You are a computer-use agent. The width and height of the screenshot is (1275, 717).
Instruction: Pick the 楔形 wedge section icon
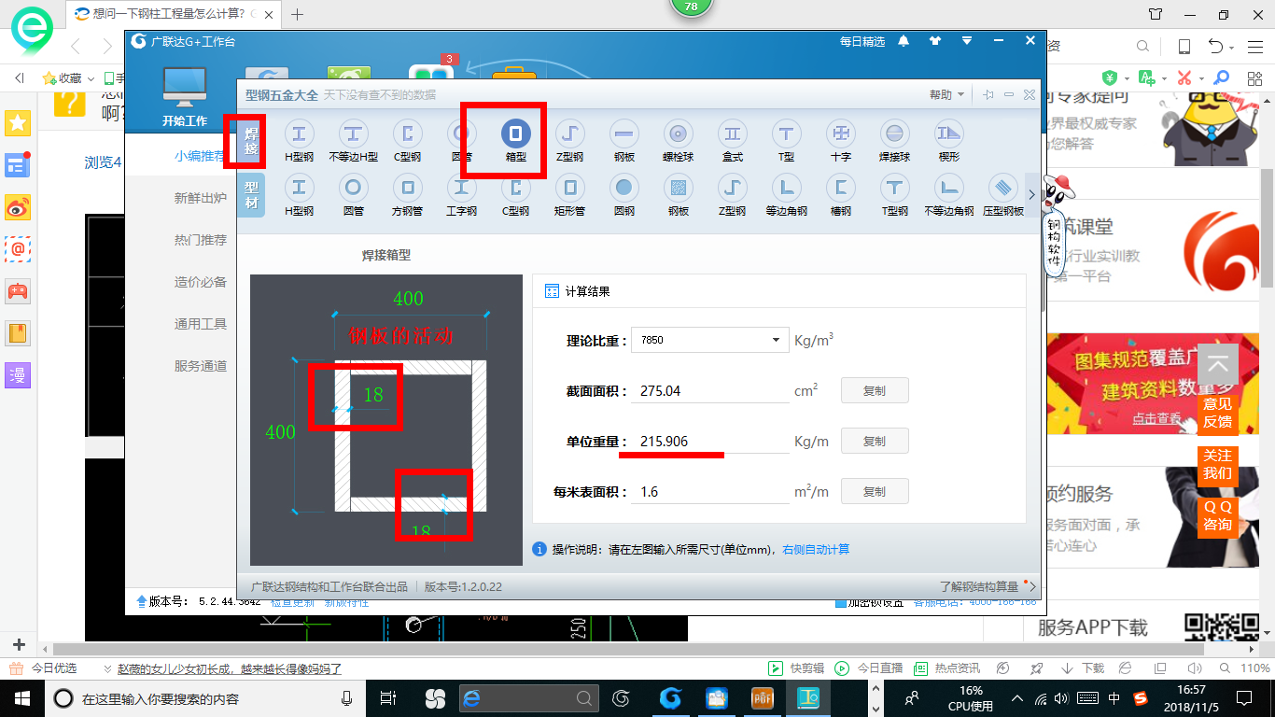pos(949,141)
